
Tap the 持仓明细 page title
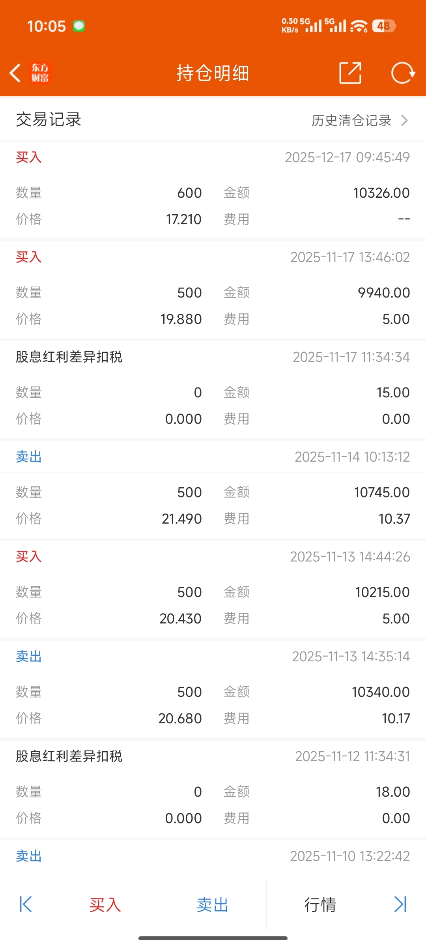213,73
